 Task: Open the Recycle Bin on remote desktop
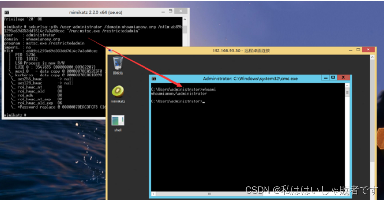pos(118,65)
